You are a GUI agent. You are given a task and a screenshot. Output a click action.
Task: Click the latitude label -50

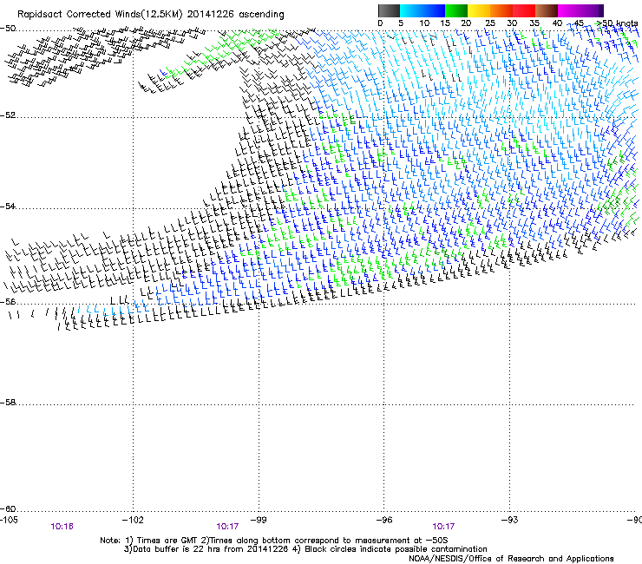click(x=8, y=29)
